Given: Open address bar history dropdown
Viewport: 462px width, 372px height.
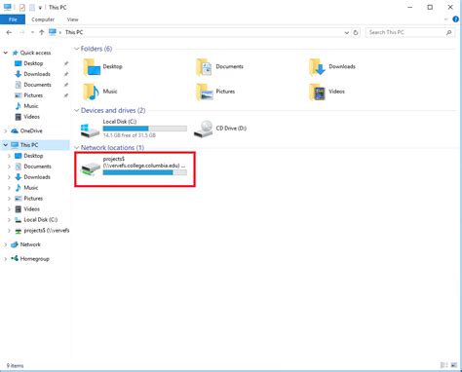Looking at the screenshot, I should pos(347,32).
